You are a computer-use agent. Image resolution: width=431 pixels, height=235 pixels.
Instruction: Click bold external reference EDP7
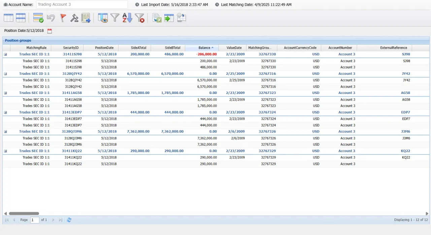click(x=405, y=112)
